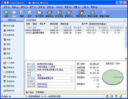128x99 pixels.
Task: Open the 华安基金管理公司 link
Action: (45, 78)
